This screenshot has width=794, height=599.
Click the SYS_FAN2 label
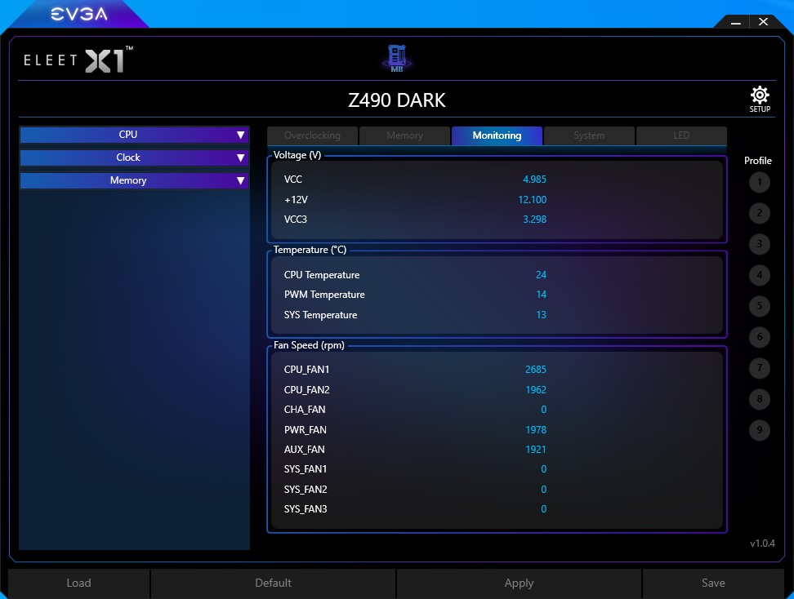(x=306, y=490)
